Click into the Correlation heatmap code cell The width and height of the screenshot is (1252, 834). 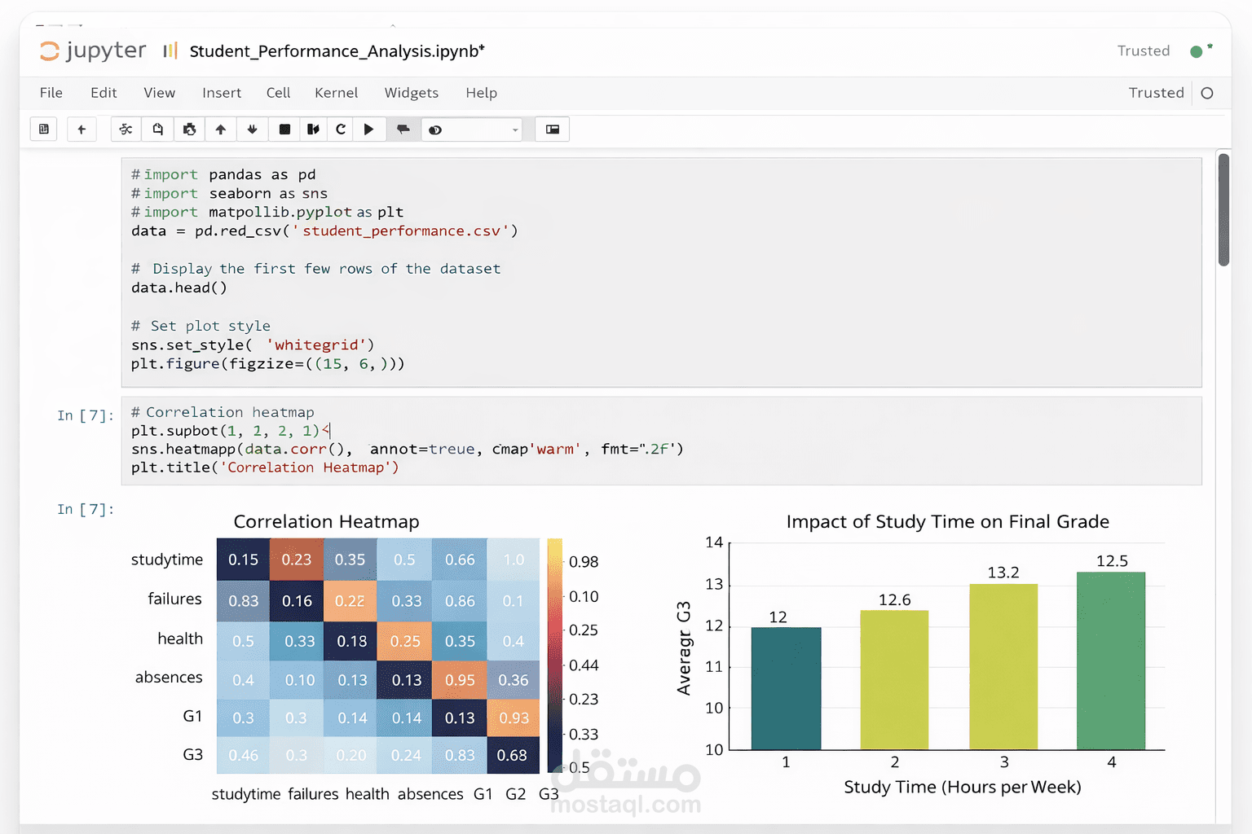tap(661, 441)
